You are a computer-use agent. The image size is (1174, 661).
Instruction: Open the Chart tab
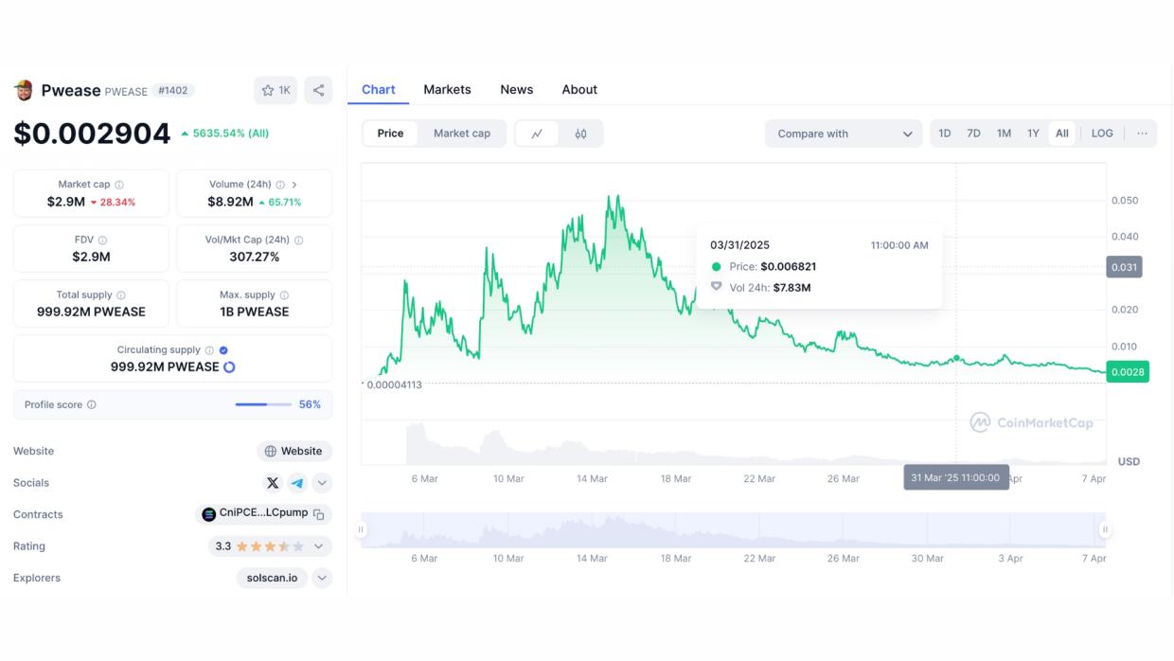pyautogui.click(x=379, y=90)
